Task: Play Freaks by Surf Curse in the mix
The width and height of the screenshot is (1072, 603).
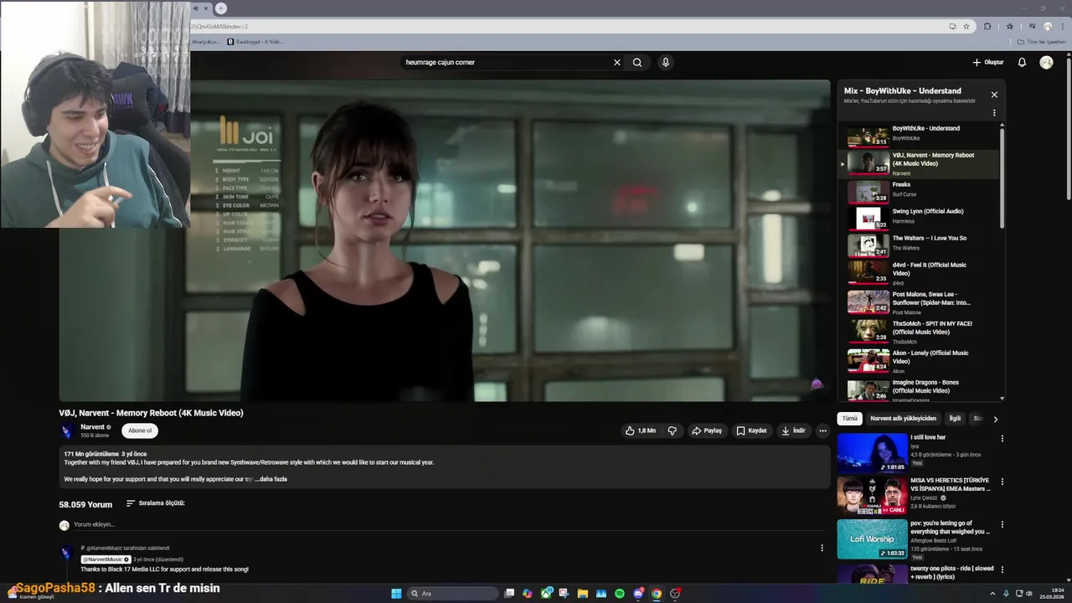Action: click(x=919, y=192)
